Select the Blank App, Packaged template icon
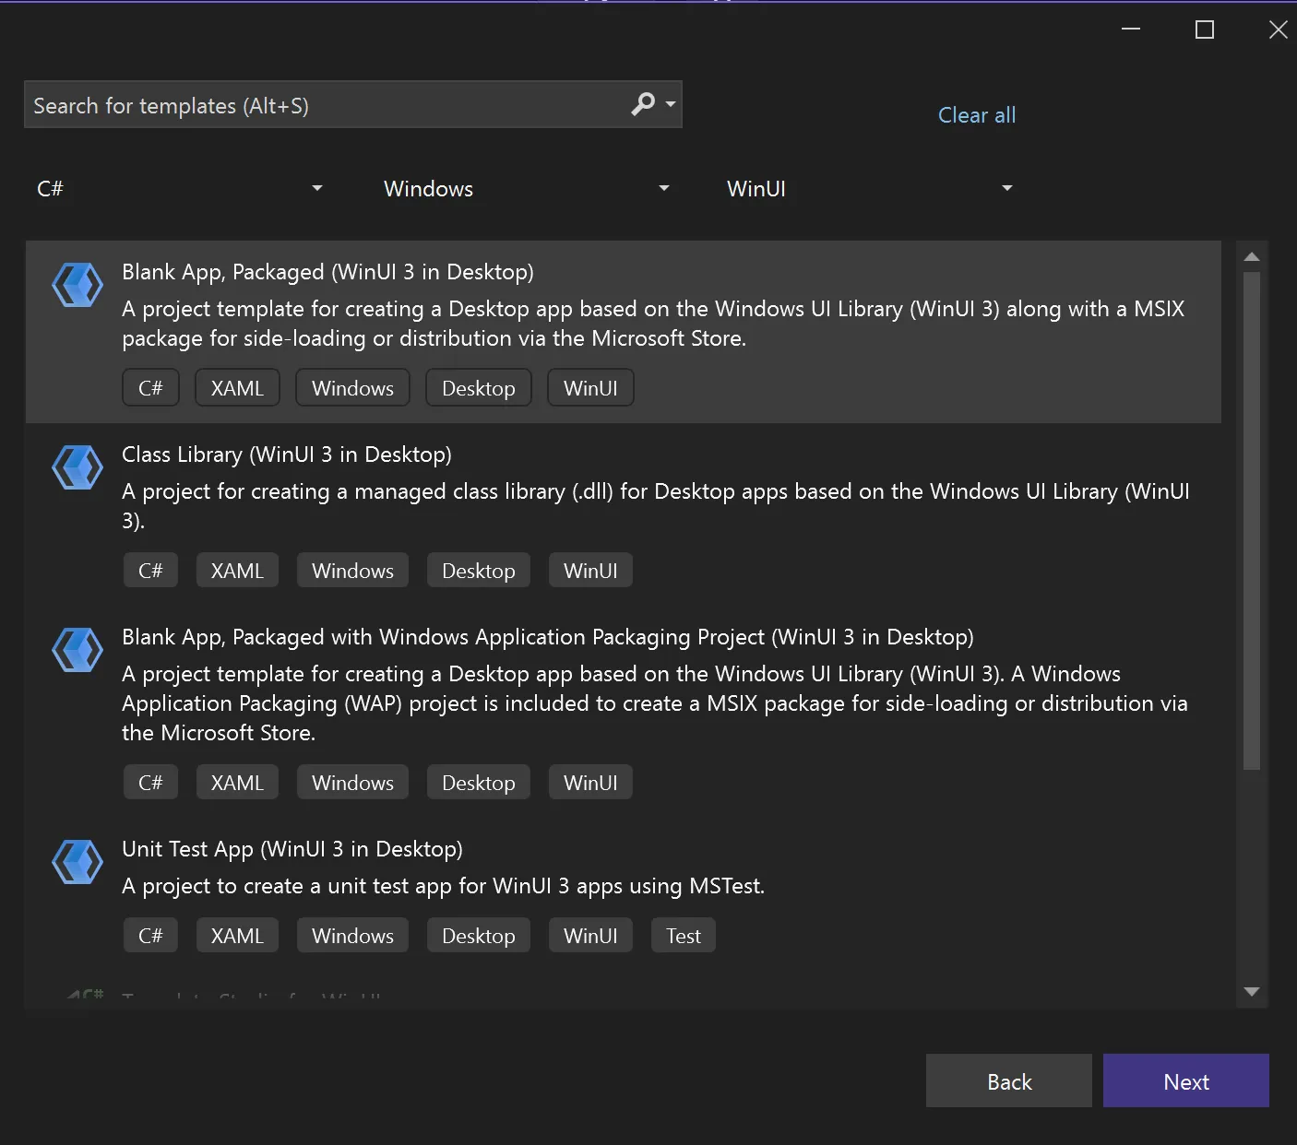The width and height of the screenshot is (1297, 1145). (x=77, y=284)
